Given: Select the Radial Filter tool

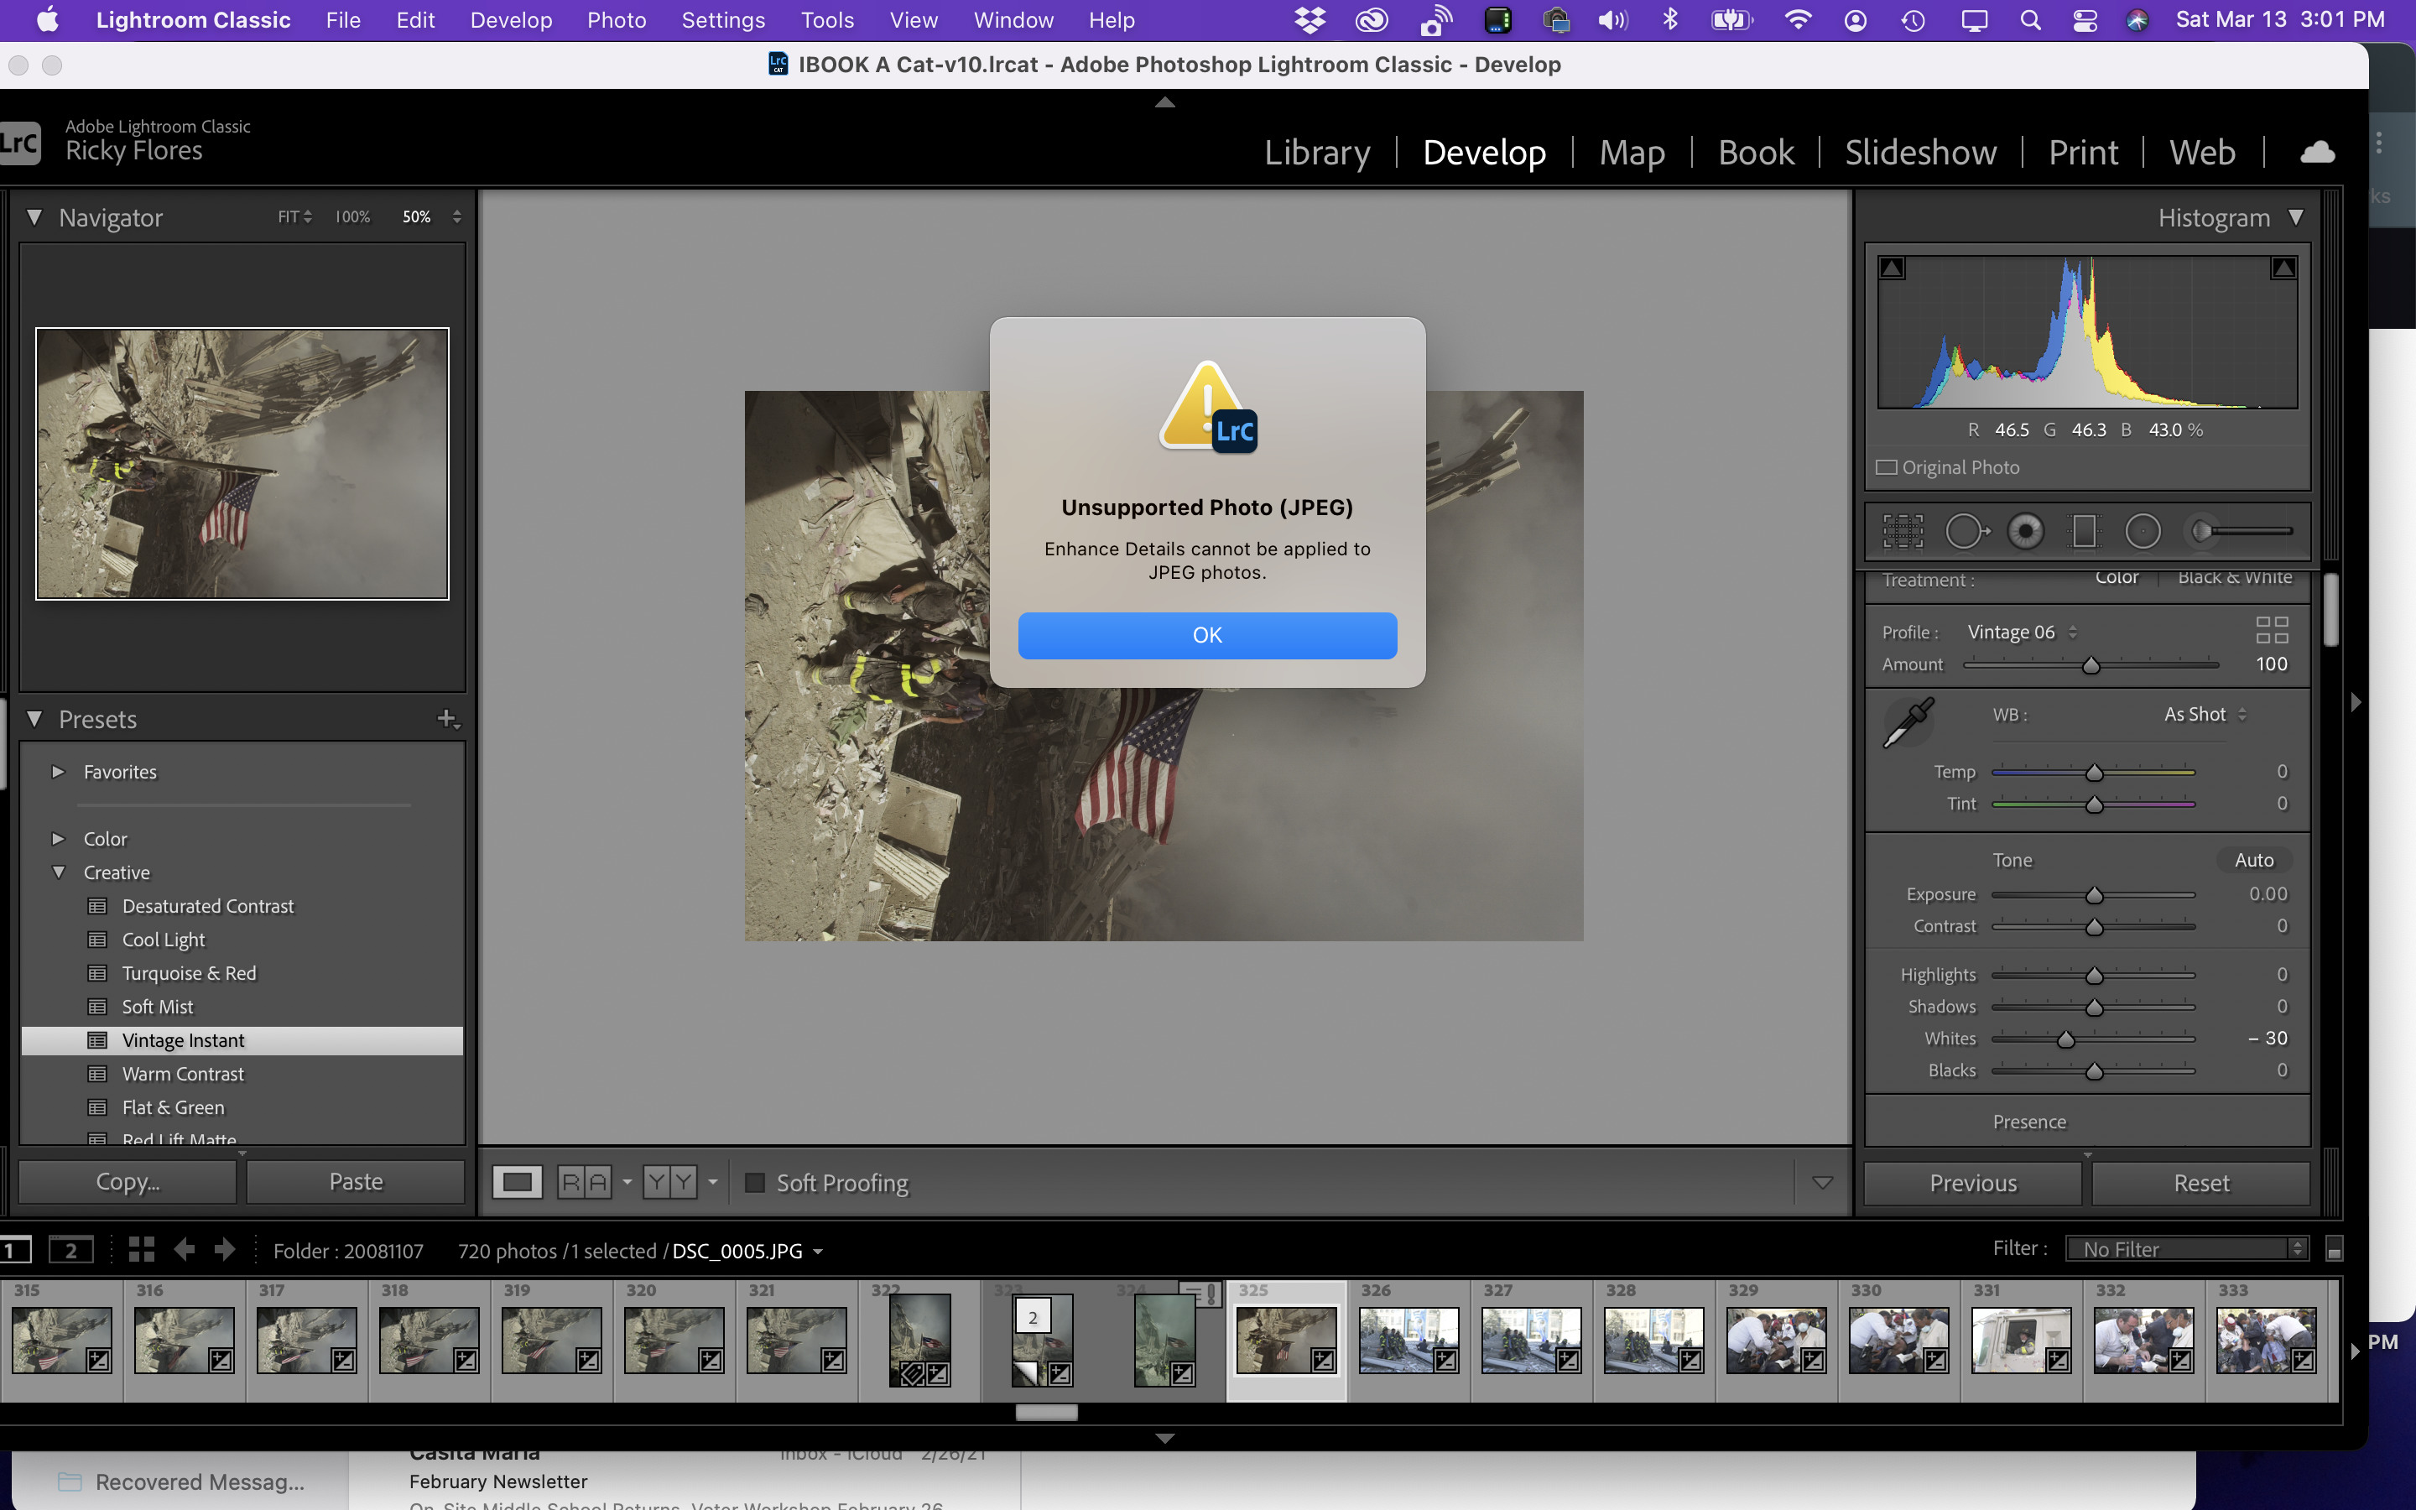Looking at the screenshot, I should [x=2143, y=531].
